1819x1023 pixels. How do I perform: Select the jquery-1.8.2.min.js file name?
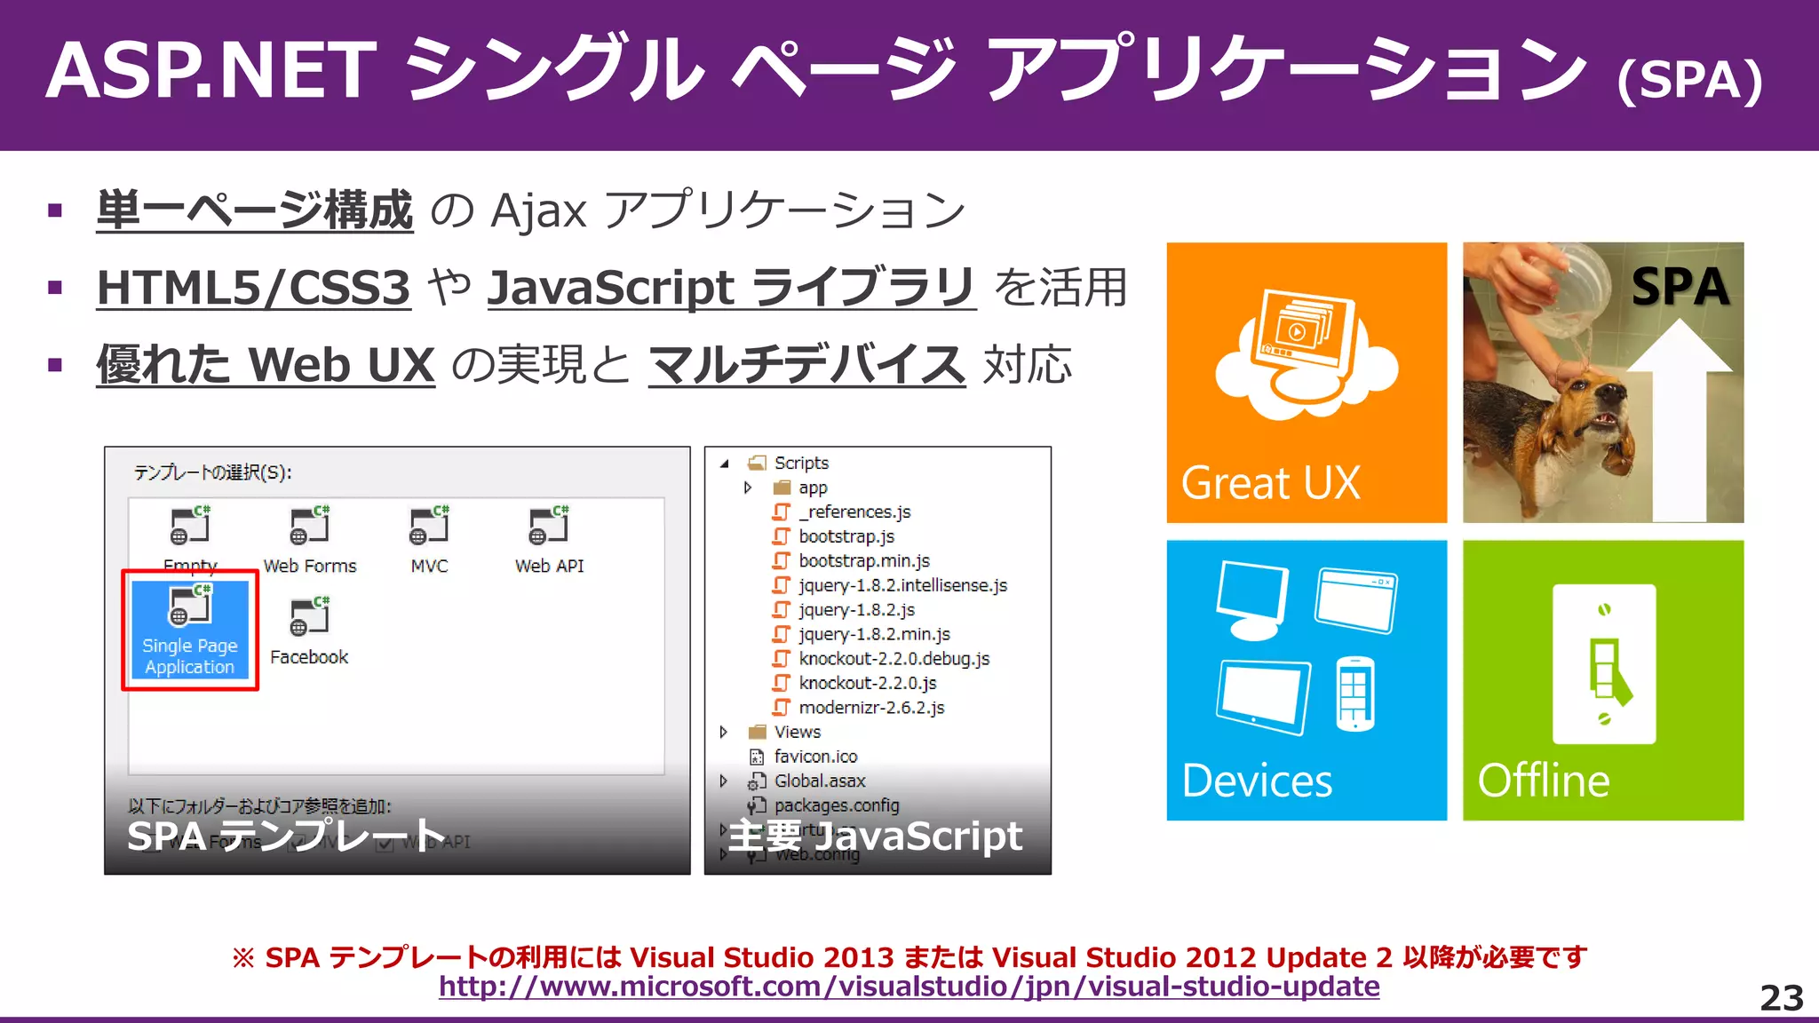coord(874,634)
